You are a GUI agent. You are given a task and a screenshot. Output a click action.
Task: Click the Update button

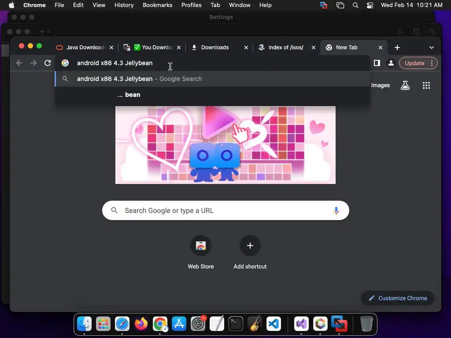pos(414,63)
